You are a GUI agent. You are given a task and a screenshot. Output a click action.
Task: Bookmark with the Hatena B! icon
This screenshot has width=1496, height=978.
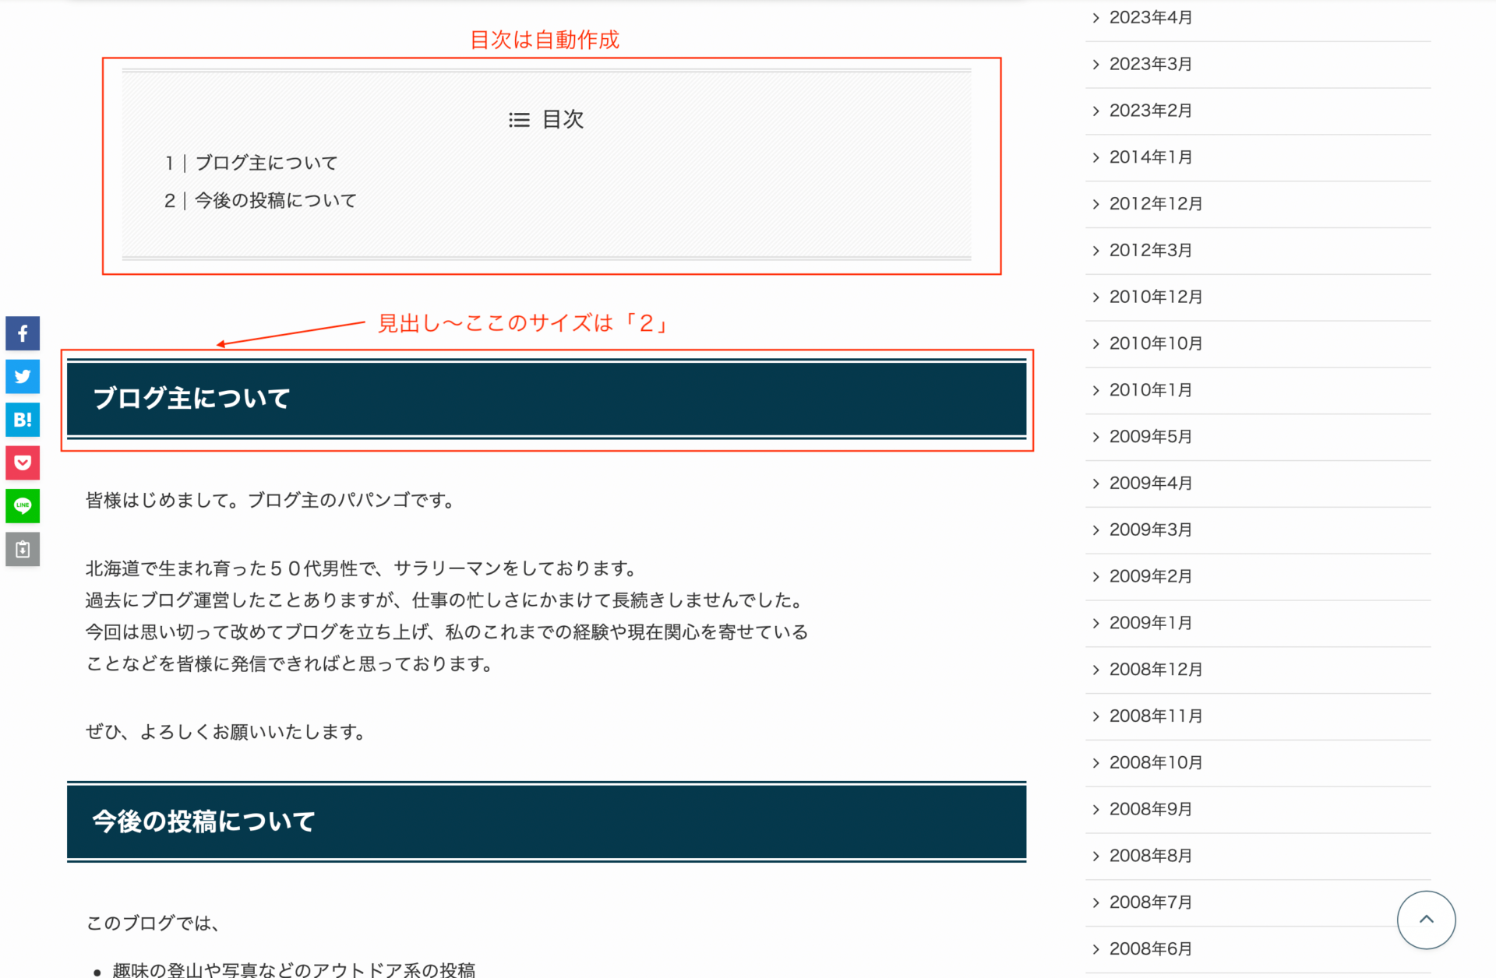point(23,420)
